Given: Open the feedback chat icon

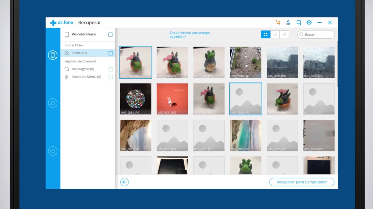Looking at the screenshot, I should [299, 22].
